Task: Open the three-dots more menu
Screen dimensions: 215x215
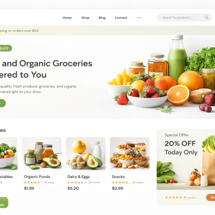Action: click(x=139, y=18)
